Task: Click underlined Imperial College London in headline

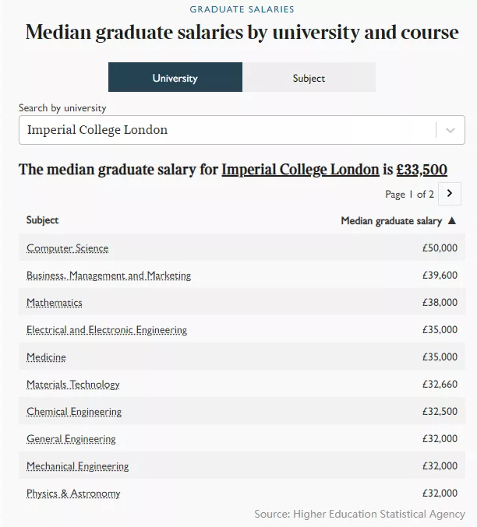Action: point(300,170)
